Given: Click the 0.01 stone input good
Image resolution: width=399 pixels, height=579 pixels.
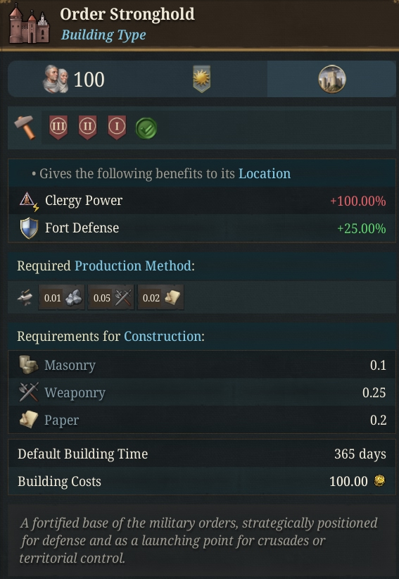Looking at the screenshot, I should tap(62, 297).
